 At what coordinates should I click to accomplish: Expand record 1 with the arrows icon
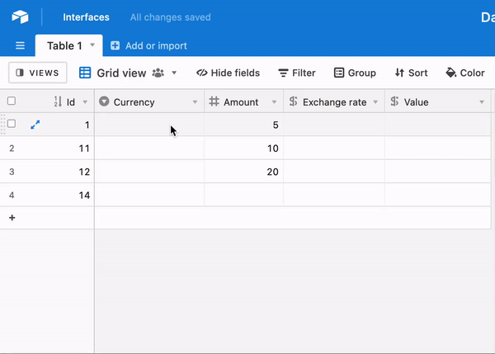[x=35, y=125]
